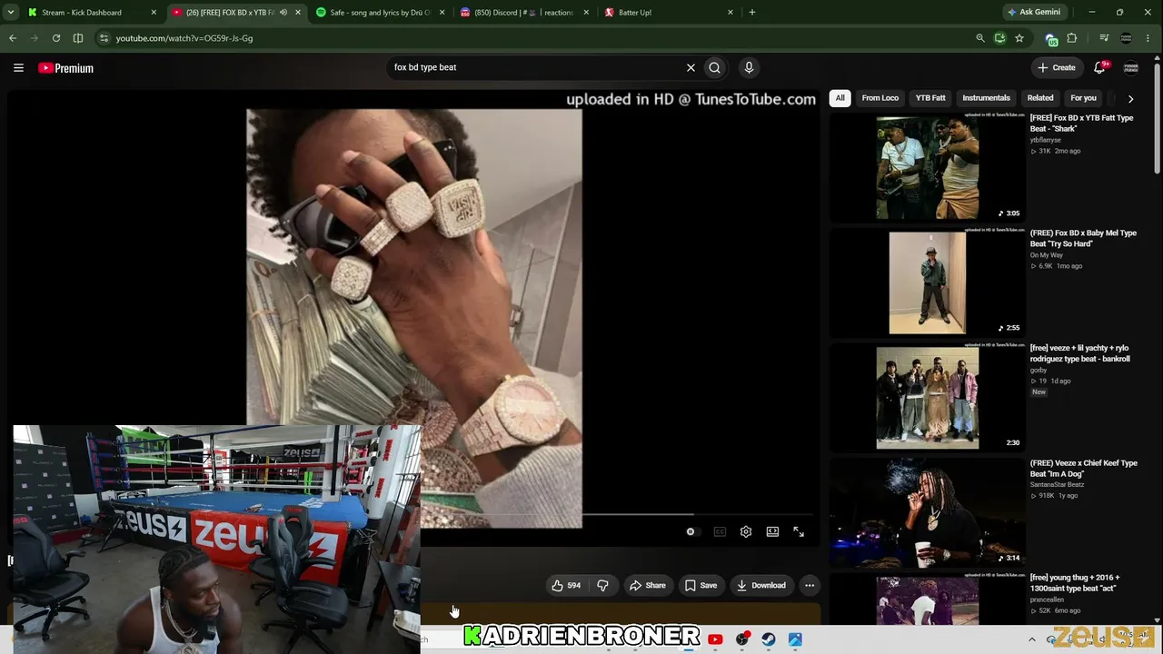Open OBS from the taskbar
This screenshot has height=654, width=1163.
pos(742,639)
